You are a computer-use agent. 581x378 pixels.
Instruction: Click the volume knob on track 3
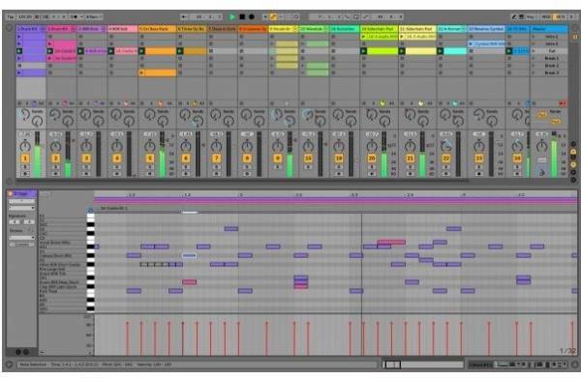point(86,146)
